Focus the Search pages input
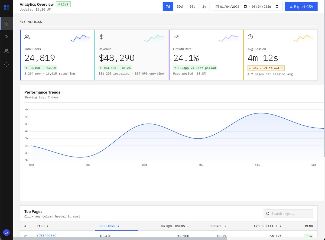 [x=288, y=214]
